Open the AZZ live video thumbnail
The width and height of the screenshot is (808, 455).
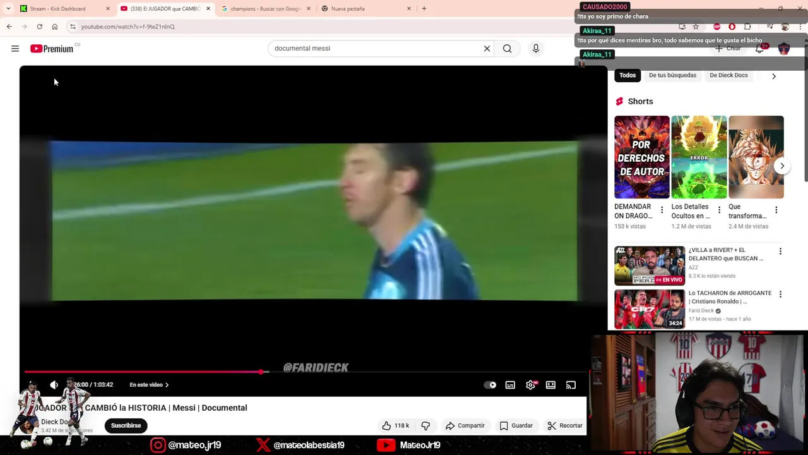point(650,266)
